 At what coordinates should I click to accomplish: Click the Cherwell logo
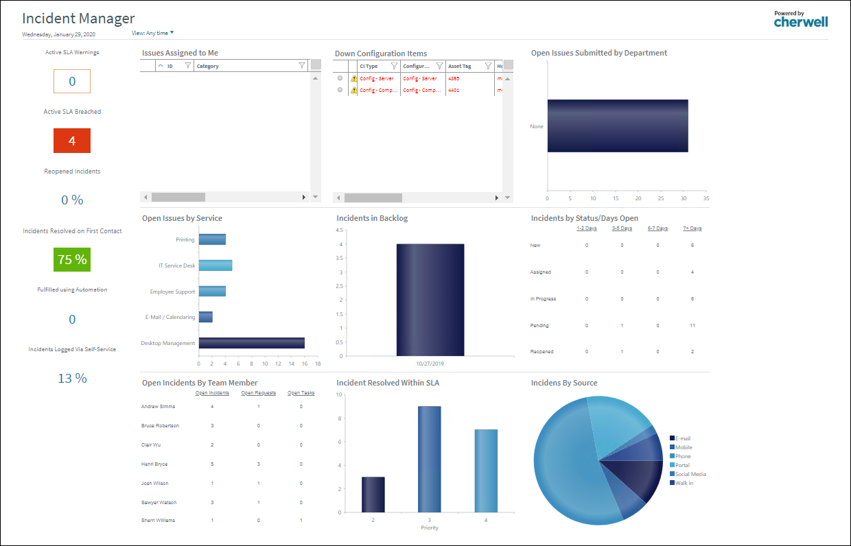pos(800,20)
